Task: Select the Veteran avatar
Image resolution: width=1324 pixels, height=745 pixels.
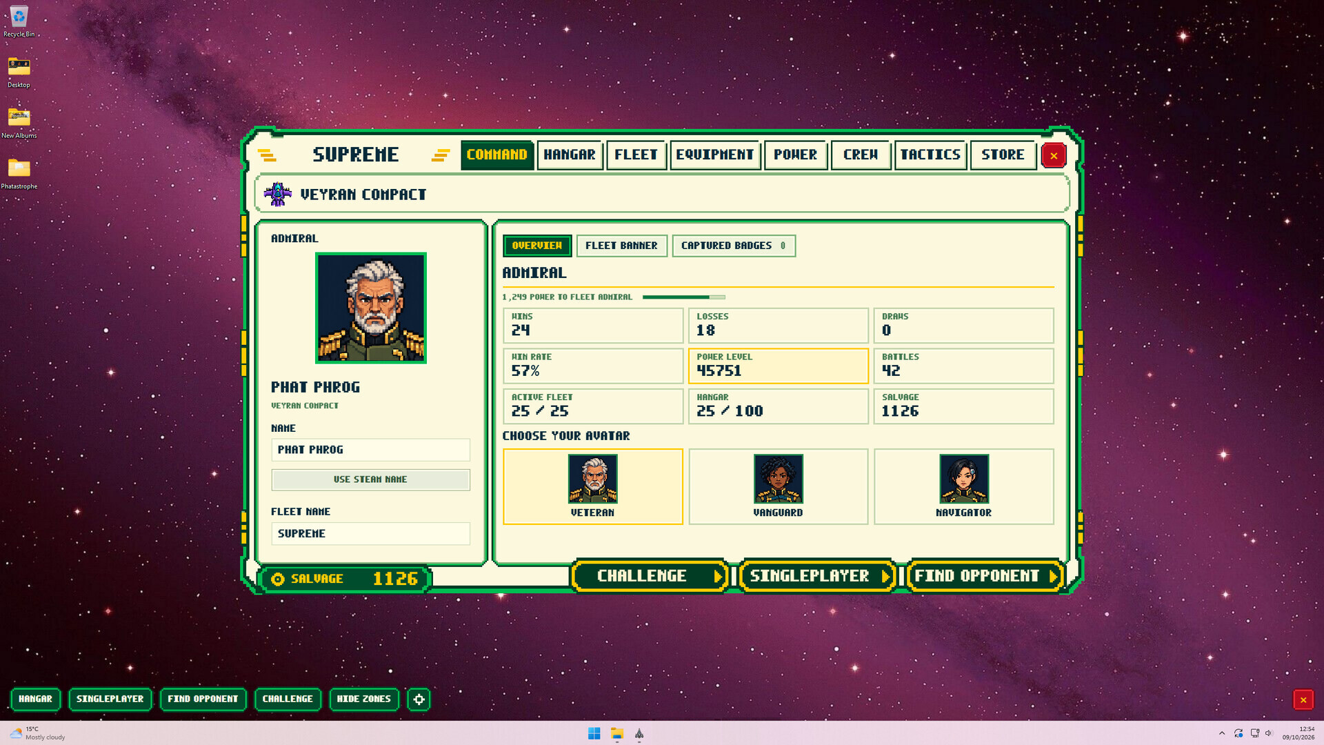Action: tap(592, 486)
